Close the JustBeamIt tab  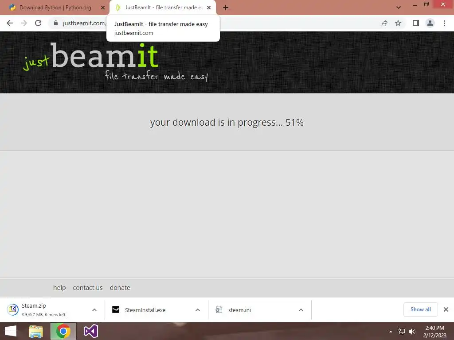(209, 8)
